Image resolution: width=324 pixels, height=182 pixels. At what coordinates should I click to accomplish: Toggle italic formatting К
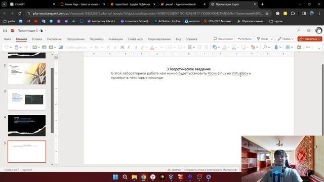tap(129, 47)
